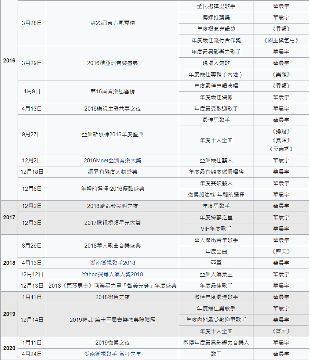Click the 湖南衛視歌手2018 link
Viewport: 310px width, 360px height.
112,263
